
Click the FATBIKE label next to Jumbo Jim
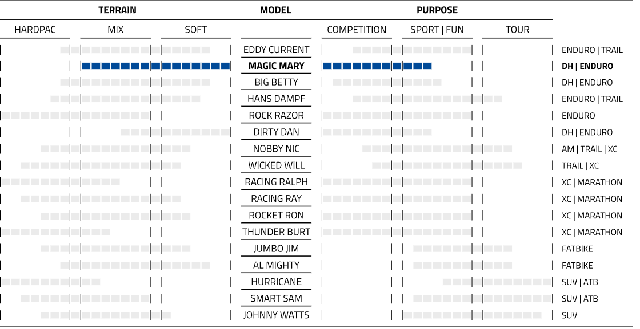point(577,249)
